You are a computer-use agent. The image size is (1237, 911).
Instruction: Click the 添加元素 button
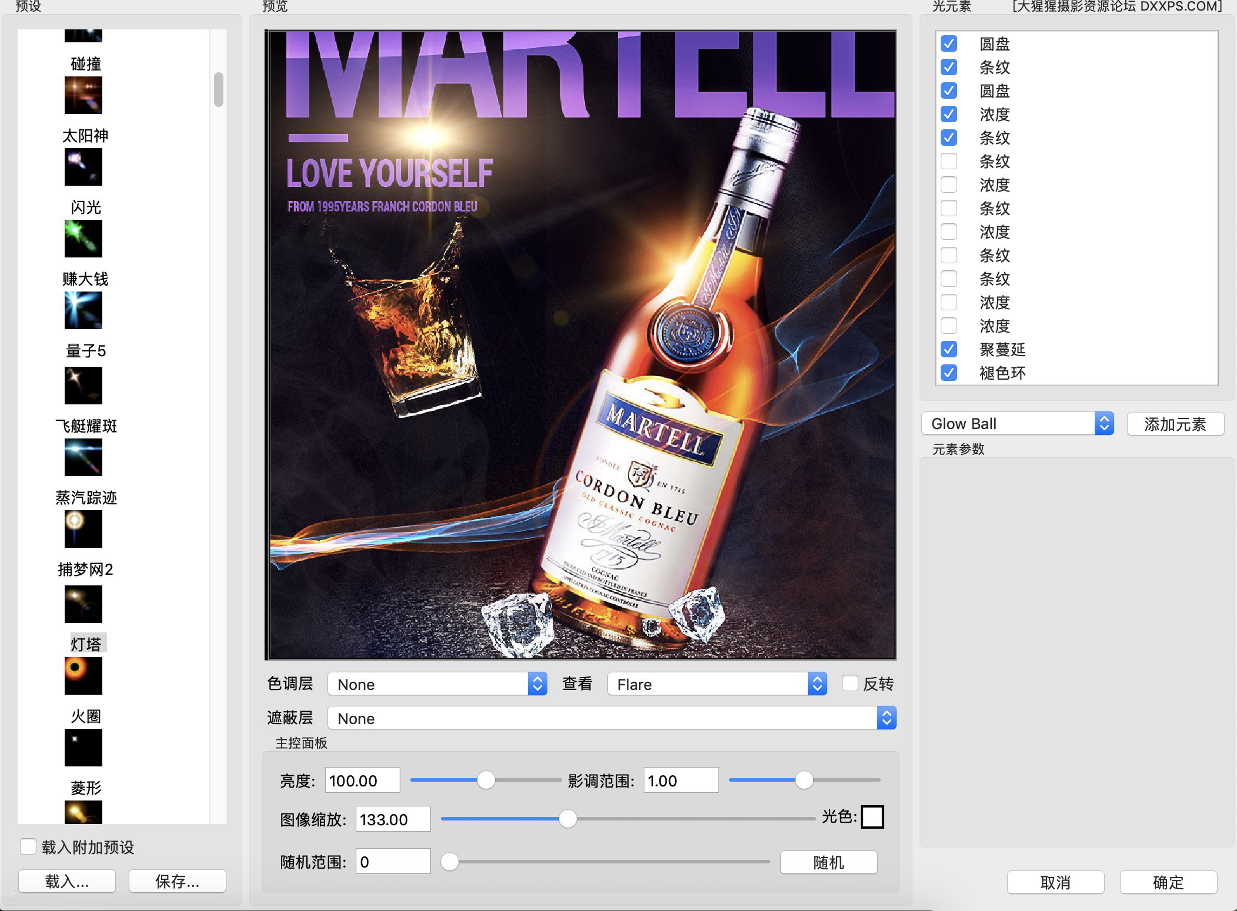[1175, 424]
